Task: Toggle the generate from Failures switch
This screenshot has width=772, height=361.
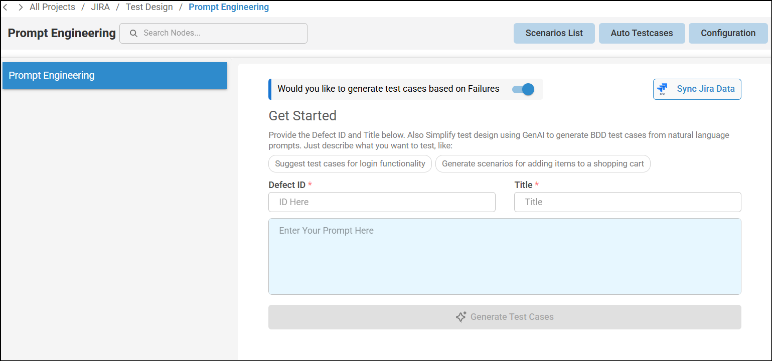Action: tap(523, 89)
